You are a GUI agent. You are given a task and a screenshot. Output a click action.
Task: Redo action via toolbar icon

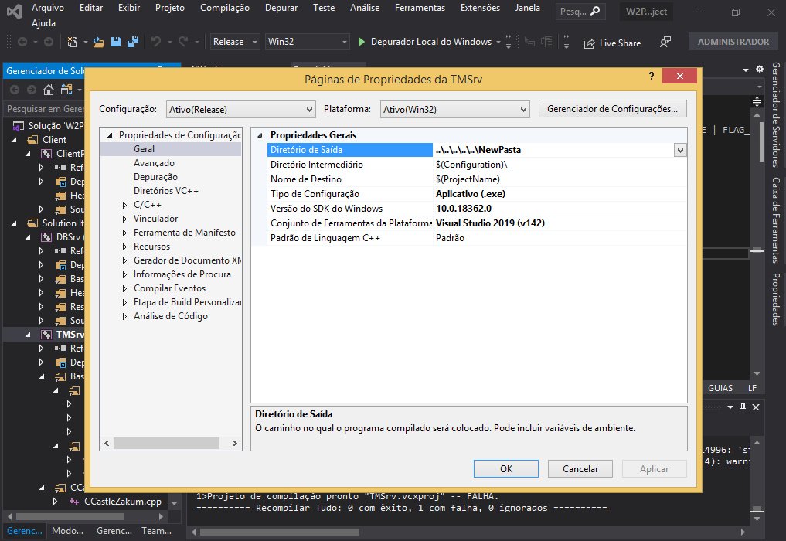pyautogui.click(x=183, y=42)
